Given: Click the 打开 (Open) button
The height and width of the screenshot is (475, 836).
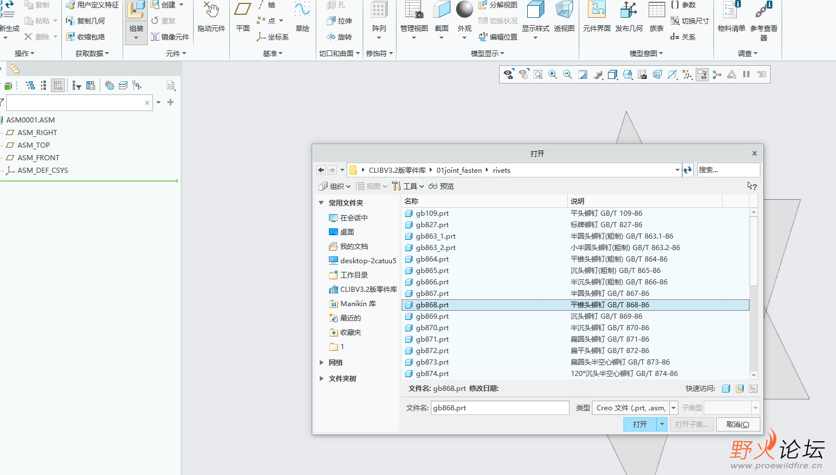Looking at the screenshot, I should point(641,424).
